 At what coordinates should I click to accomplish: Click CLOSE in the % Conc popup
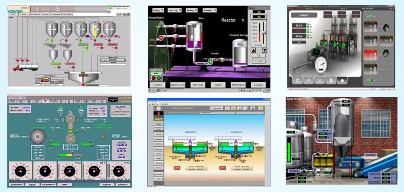(259, 61)
